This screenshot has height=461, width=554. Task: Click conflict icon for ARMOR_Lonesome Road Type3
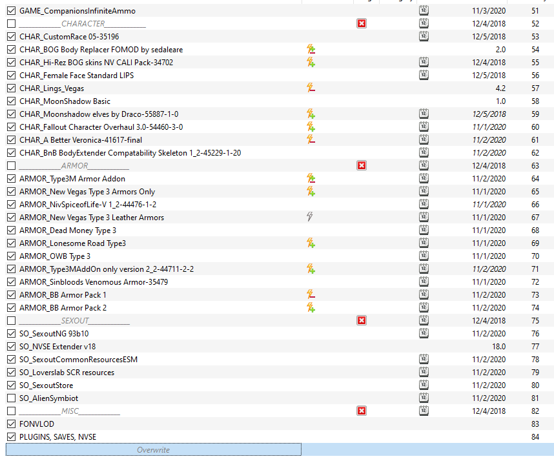pyautogui.click(x=311, y=243)
